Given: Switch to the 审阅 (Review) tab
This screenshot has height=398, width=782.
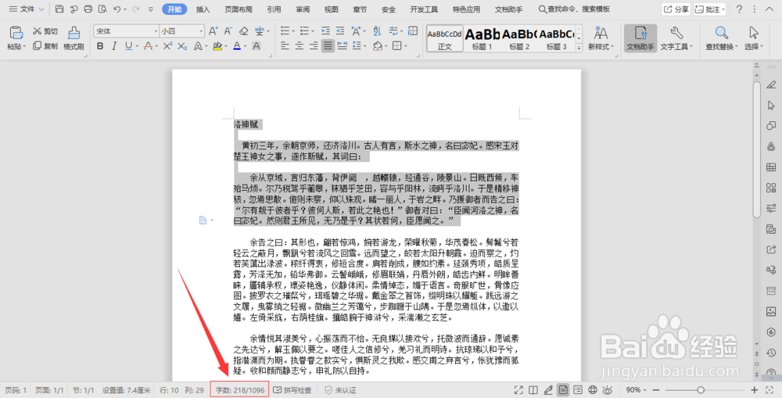Looking at the screenshot, I should click(303, 9).
